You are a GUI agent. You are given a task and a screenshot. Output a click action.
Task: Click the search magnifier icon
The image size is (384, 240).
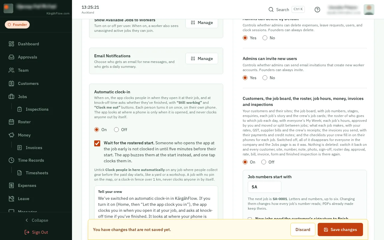coord(271,10)
